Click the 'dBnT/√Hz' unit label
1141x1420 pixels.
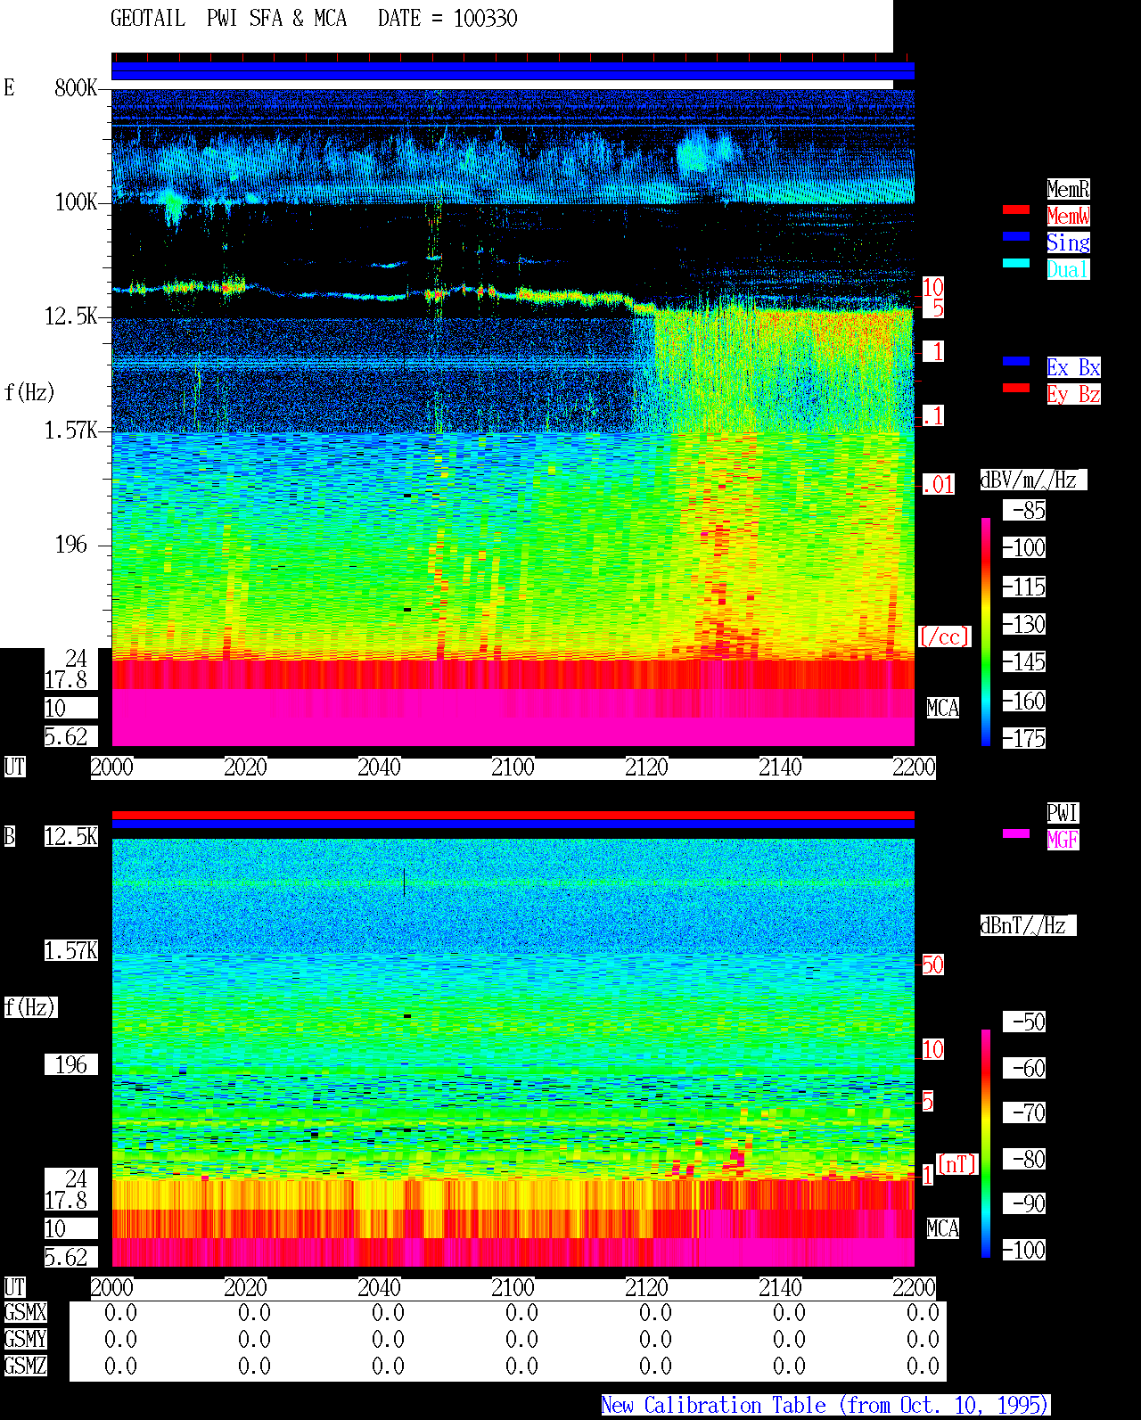tap(1028, 925)
